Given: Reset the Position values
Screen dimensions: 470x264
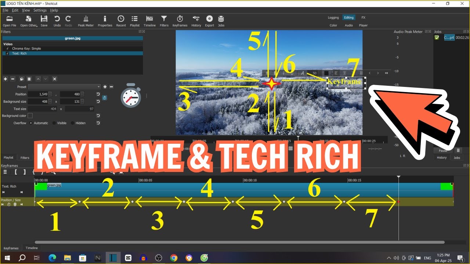Looking at the screenshot, I should point(98,94).
